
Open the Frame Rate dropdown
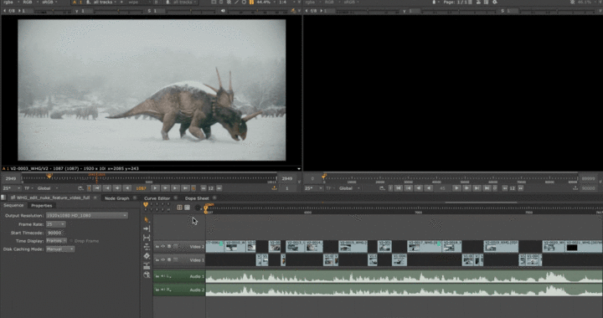click(56, 224)
